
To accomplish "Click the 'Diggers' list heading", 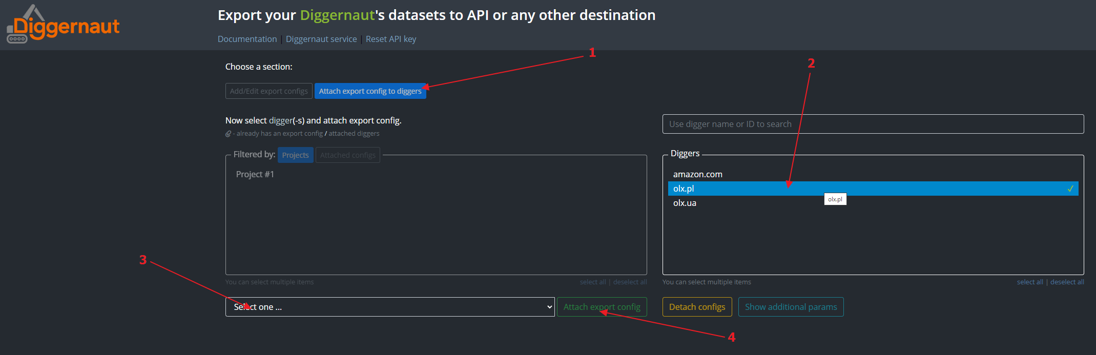I will pos(685,153).
